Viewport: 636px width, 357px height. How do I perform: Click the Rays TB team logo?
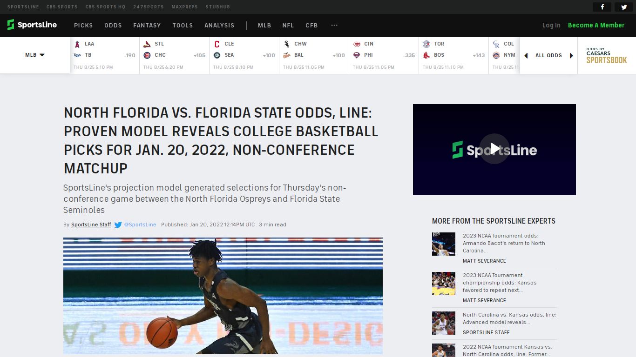click(77, 55)
